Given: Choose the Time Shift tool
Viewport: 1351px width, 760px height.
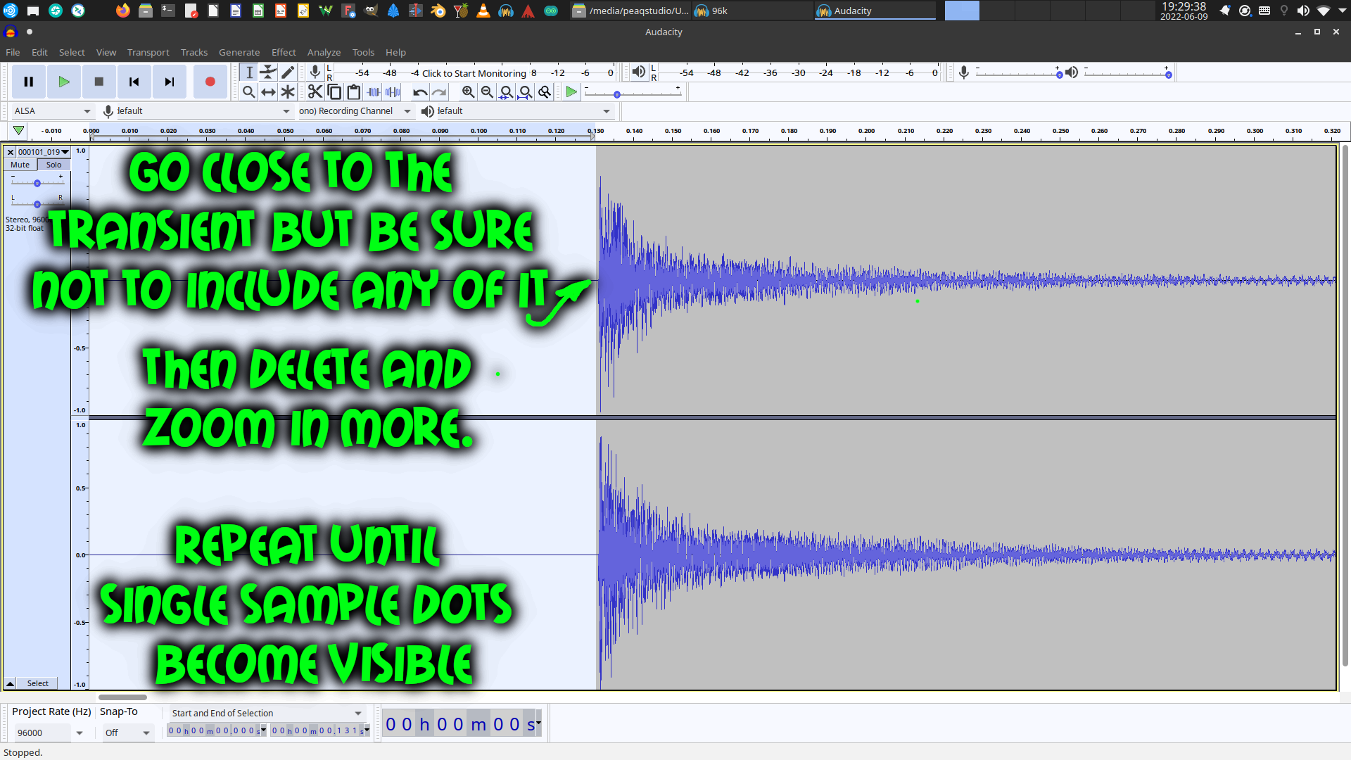Looking at the screenshot, I should tap(268, 92).
